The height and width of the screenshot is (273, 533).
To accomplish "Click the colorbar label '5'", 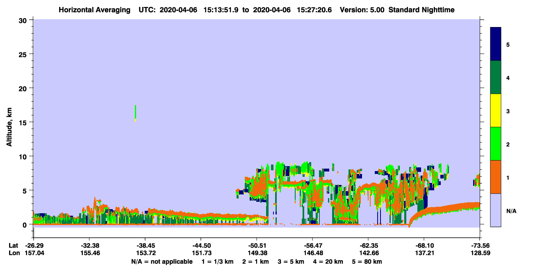I will coord(508,44).
